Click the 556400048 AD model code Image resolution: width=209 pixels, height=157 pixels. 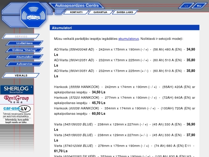point(81,49)
